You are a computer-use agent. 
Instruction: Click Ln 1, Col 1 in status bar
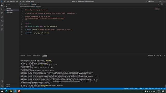(x=126, y=89)
